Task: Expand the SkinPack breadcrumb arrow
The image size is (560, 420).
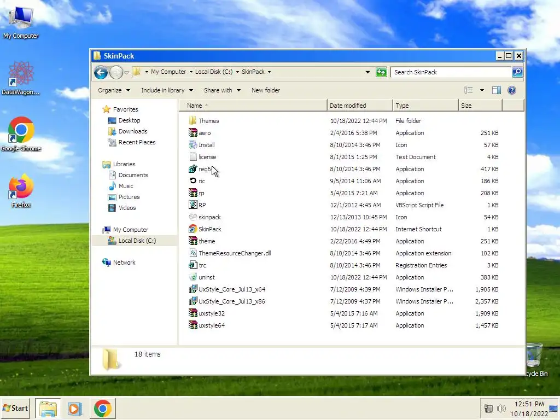Action: pyautogui.click(x=269, y=72)
